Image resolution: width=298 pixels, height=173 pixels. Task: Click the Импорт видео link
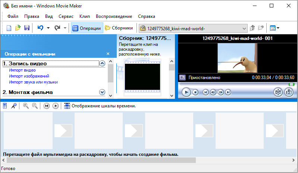(x=22, y=70)
